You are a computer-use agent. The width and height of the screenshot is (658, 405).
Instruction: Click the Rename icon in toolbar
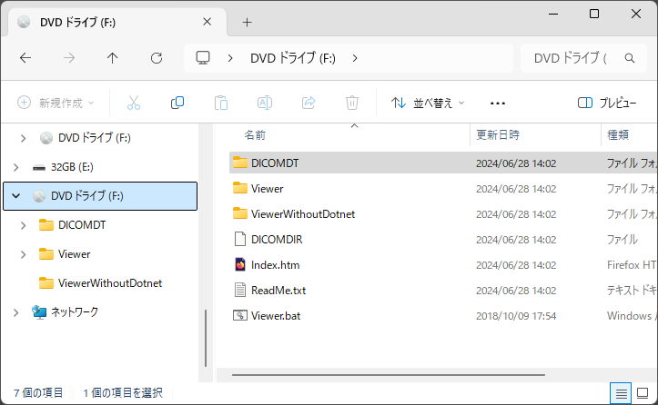pyautogui.click(x=265, y=103)
